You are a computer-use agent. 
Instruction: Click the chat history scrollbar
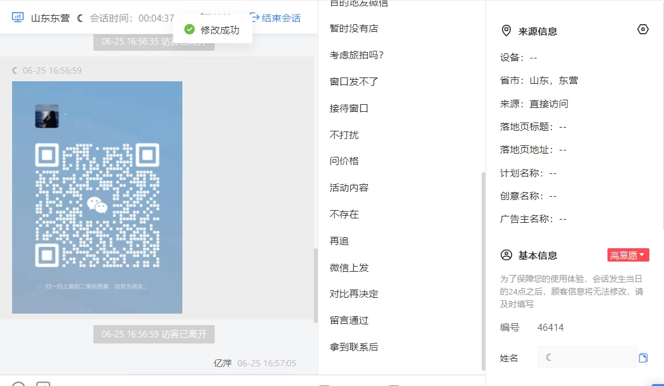coord(316,286)
